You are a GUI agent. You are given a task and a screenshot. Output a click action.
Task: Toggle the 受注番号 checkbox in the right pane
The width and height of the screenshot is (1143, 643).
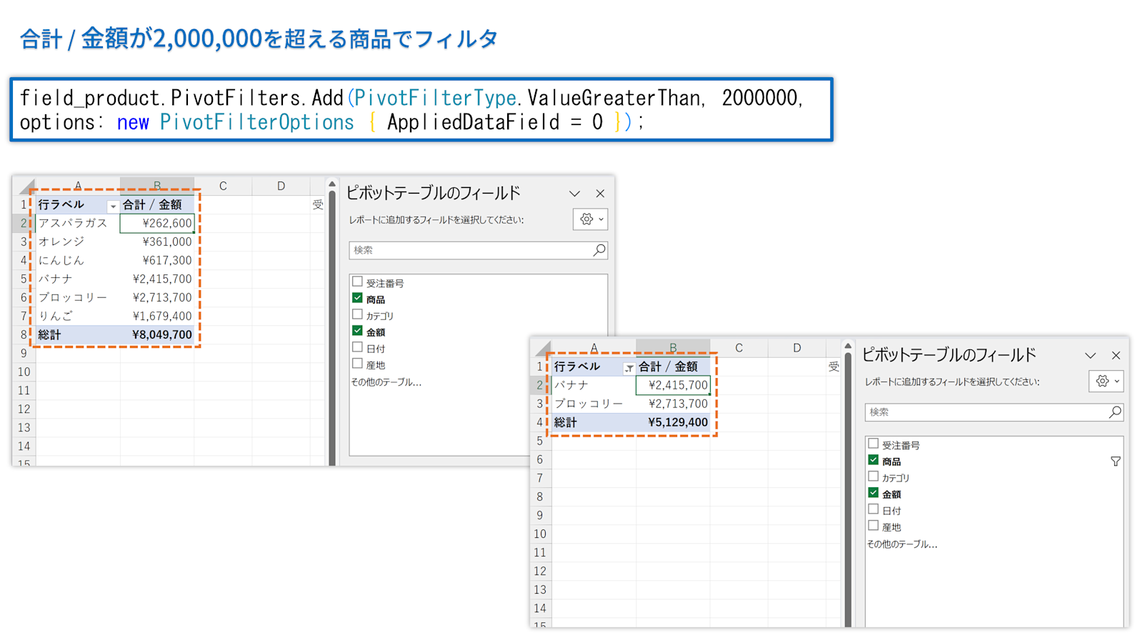873,444
